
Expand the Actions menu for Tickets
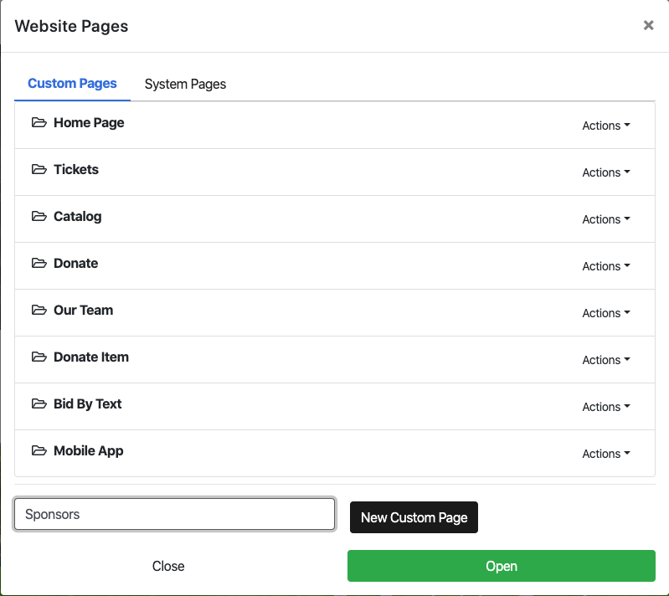tap(605, 172)
